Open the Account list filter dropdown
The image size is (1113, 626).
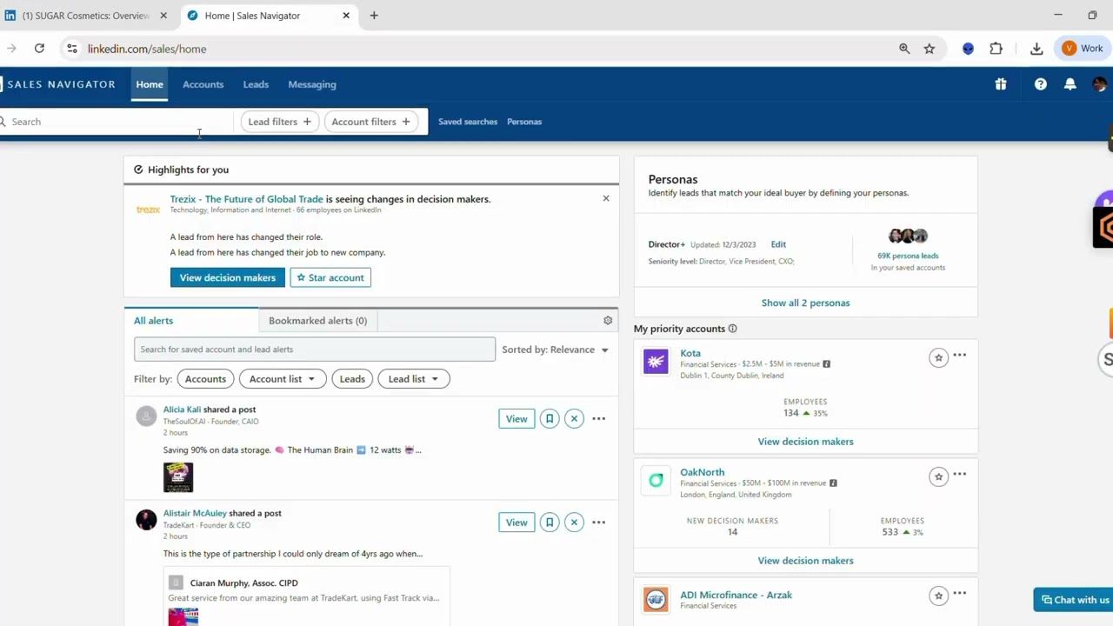click(x=282, y=379)
